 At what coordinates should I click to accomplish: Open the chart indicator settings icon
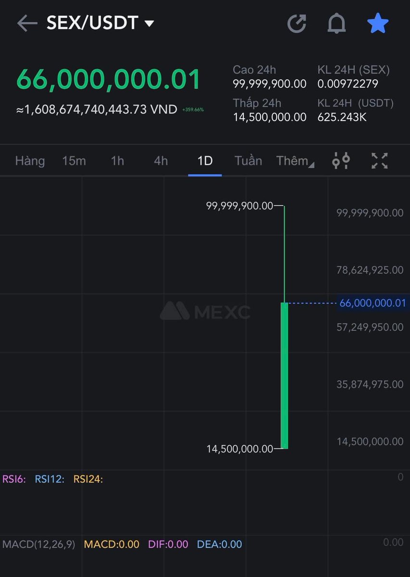(x=341, y=161)
